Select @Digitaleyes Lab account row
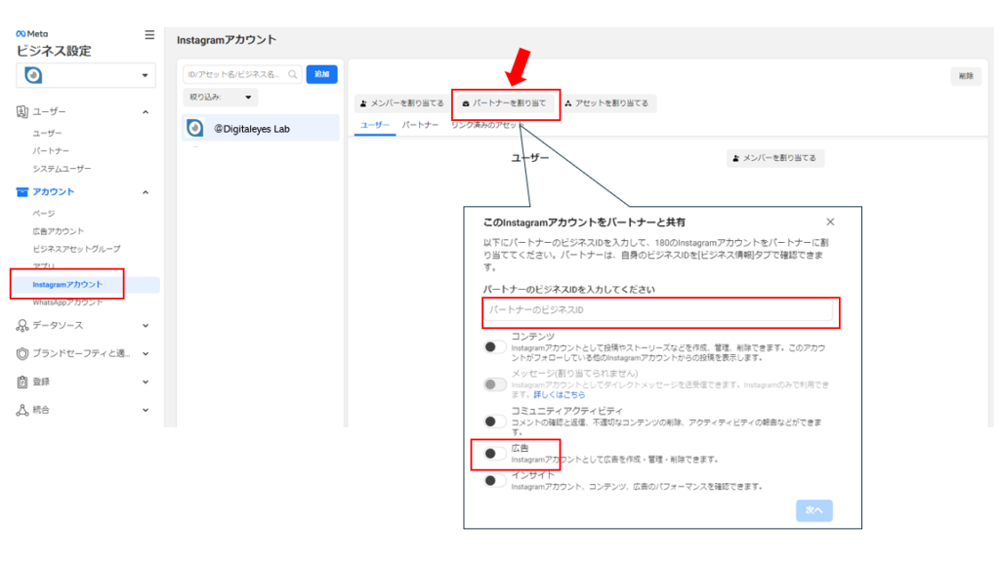This screenshot has height=564, width=1000. coord(260,129)
